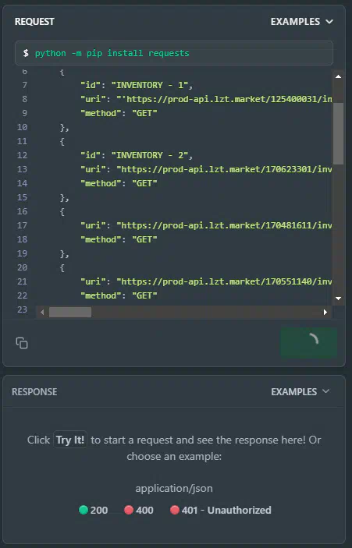Select the 401 - Unauthorized response example
The height and width of the screenshot is (548, 352).
tap(221, 510)
